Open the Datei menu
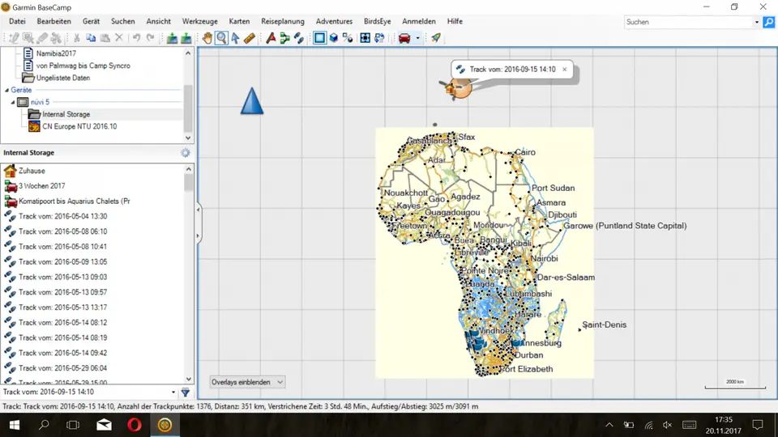Image resolution: width=778 pixels, height=437 pixels. point(17,21)
